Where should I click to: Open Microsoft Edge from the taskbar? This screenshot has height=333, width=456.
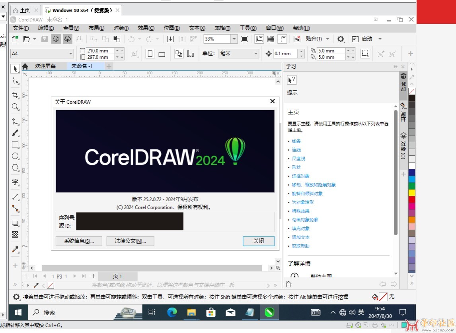point(172,312)
